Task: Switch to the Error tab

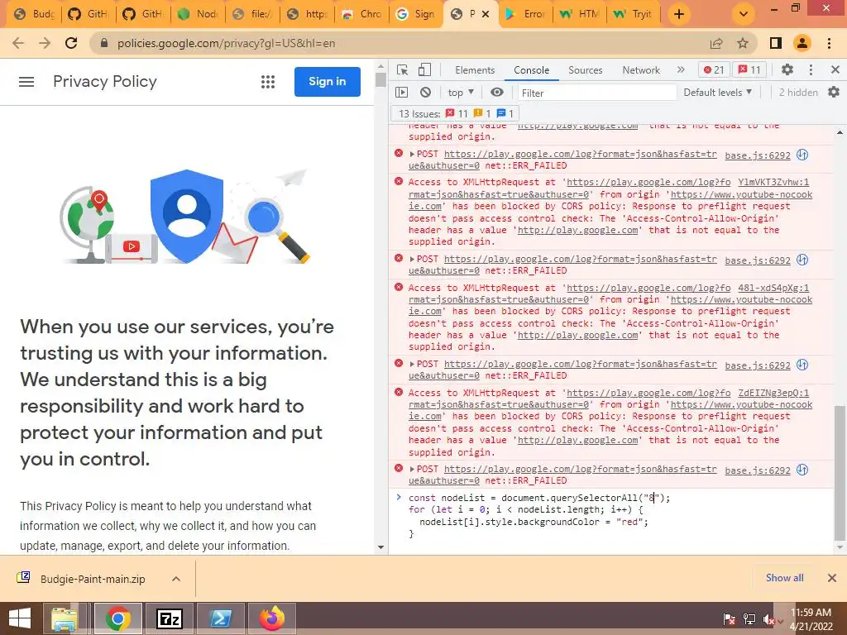Action: (x=525, y=14)
